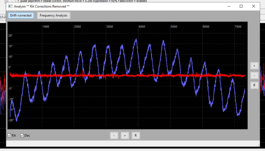265x151 pixels.
Task: Reset vertical scale with R button beside graph
Action: tap(254, 85)
